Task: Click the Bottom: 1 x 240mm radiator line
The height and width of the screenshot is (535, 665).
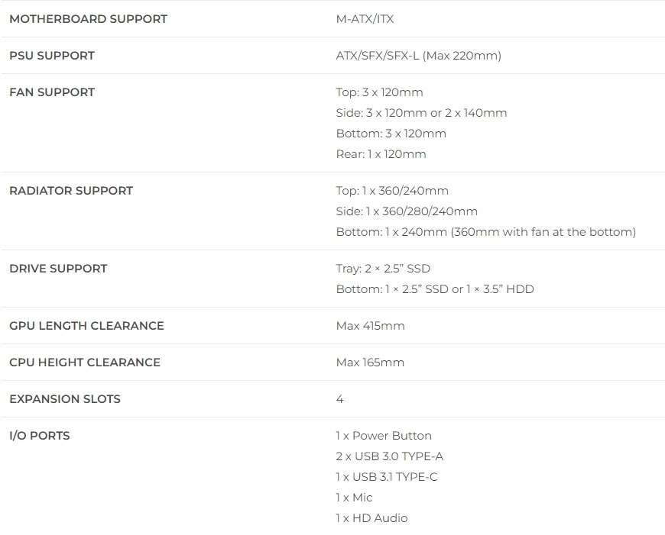Action: tap(485, 232)
